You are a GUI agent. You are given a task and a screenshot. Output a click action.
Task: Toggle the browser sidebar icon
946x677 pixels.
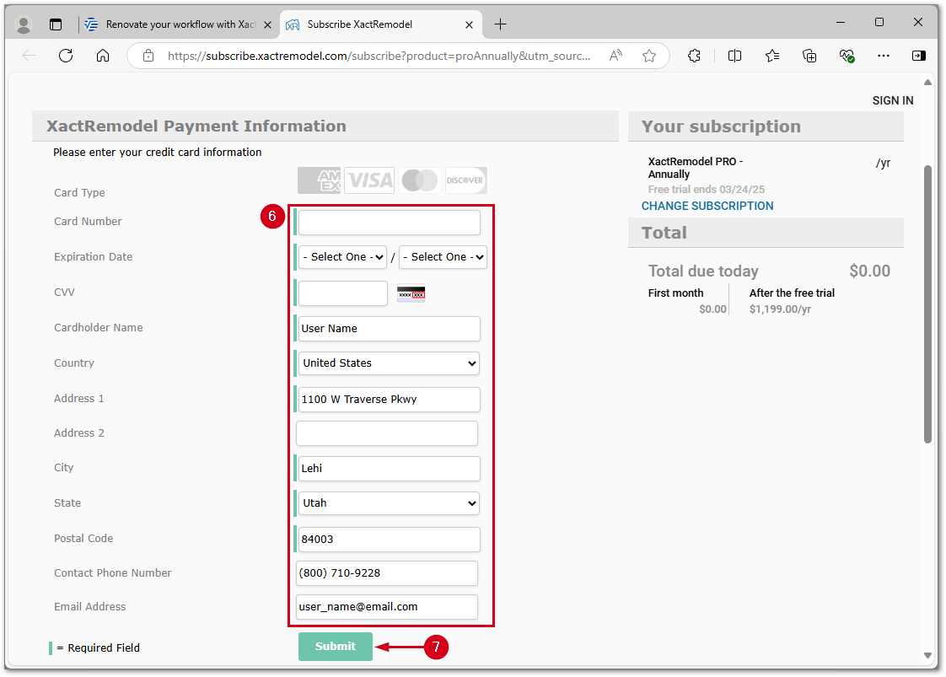click(919, 56)
